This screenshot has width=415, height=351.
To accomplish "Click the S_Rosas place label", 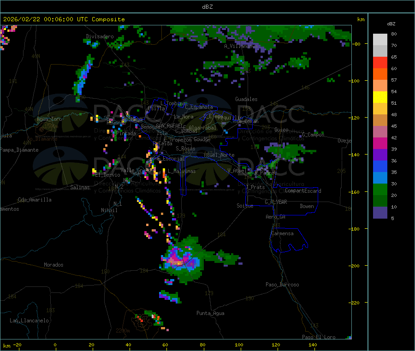I will (185, 149).
